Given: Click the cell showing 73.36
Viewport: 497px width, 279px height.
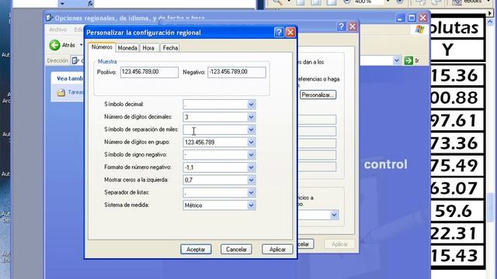Looking at the screenshot, I should (457, 143).
